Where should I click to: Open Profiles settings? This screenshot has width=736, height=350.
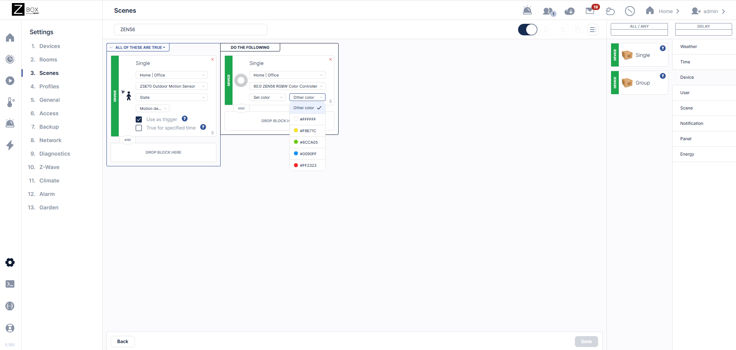pyautogui.click(x=49, y=86)
